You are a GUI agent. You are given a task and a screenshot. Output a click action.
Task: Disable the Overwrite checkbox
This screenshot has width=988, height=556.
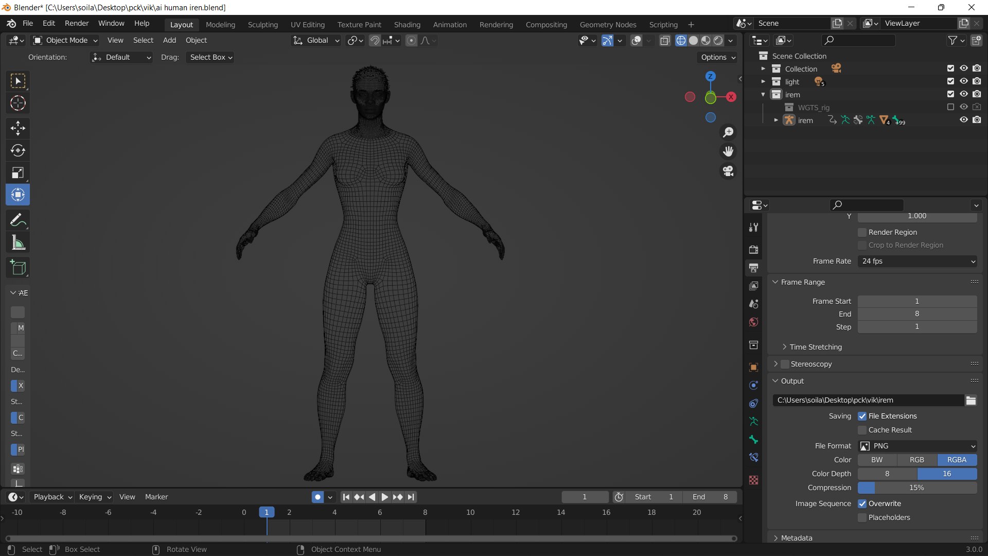tap(862, 503)
